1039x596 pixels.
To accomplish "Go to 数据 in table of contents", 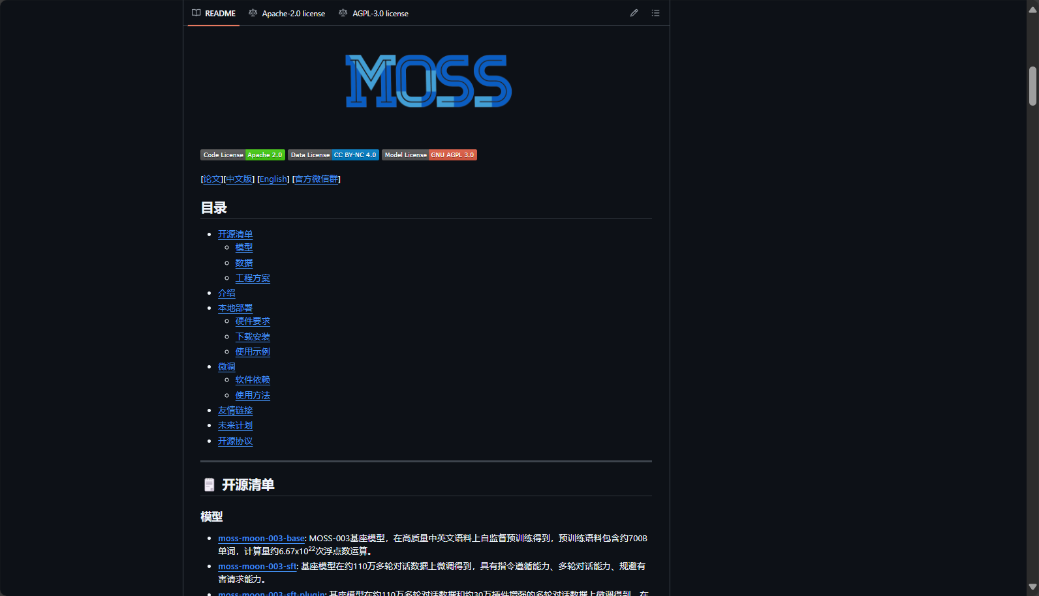I will (244, 263).
